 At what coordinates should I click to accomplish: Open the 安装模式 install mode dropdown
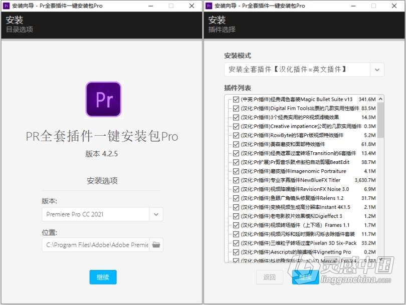coord(304,70)
